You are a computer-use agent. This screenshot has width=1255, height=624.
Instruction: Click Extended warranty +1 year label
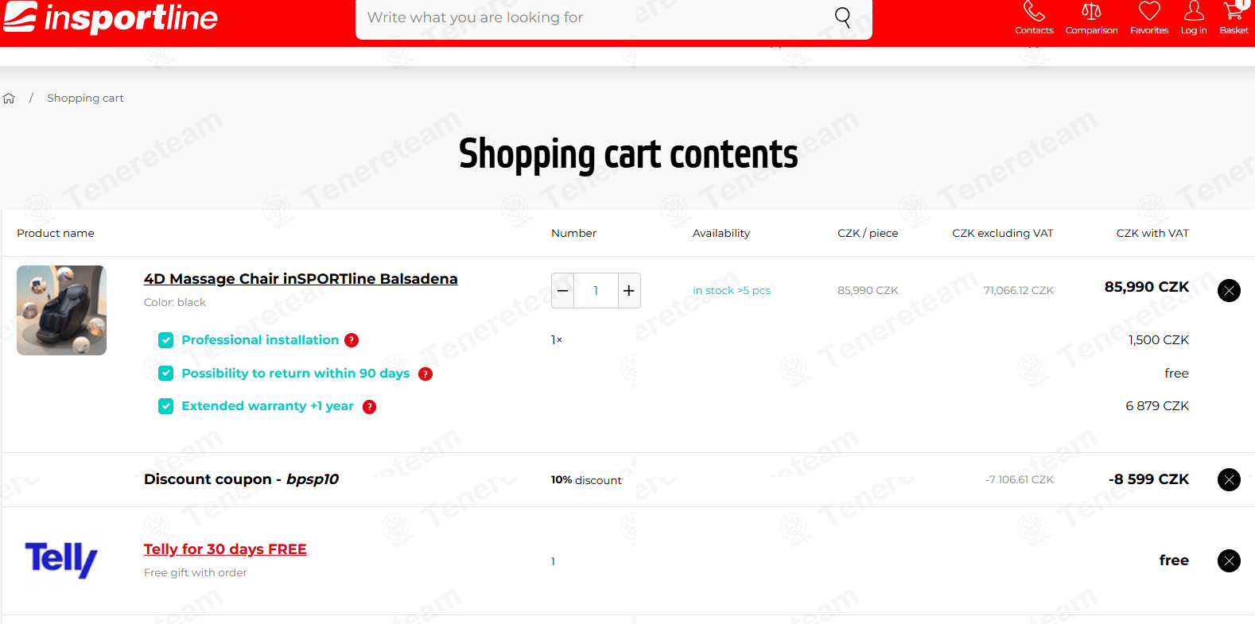[x=267, y=406]
